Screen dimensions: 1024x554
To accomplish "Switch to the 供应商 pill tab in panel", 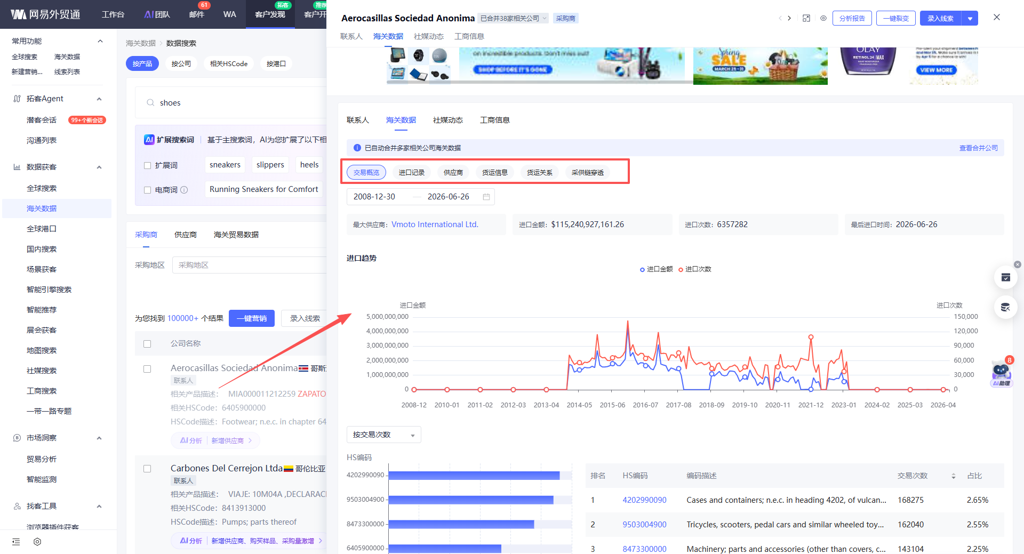I will click(453, 172).
